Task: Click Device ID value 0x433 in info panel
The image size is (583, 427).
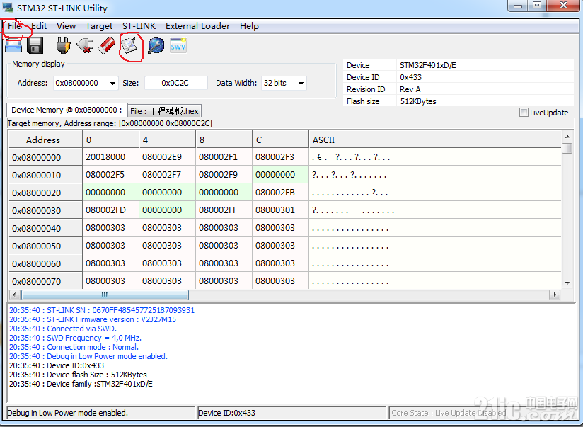Action: click(410, 77)
